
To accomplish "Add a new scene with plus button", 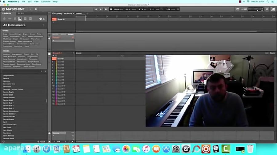I will [87, 13].
